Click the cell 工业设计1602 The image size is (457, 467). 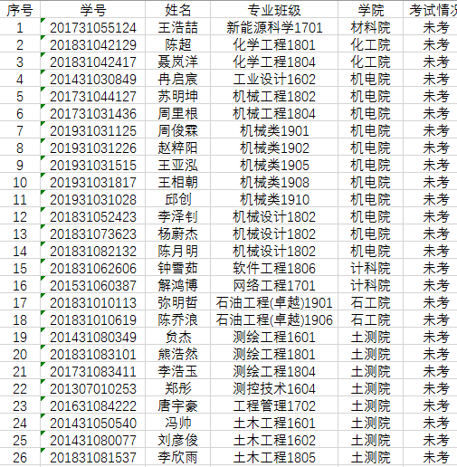[274, 78]
